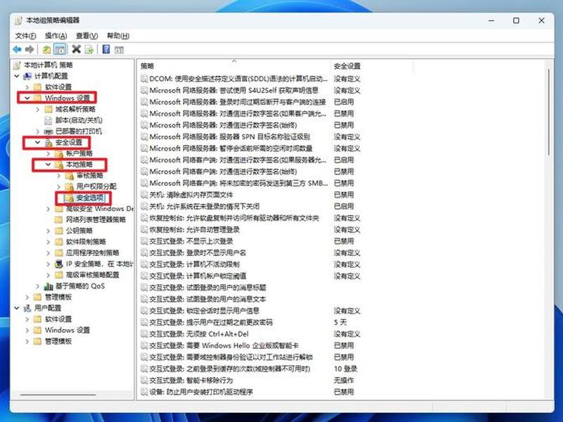
Task: Open the Help toolbar icon
Action: click(106, 49)
